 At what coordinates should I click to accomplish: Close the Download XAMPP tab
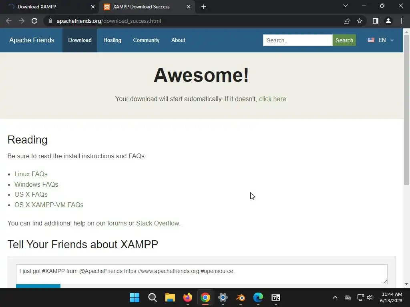coord(93,7)
